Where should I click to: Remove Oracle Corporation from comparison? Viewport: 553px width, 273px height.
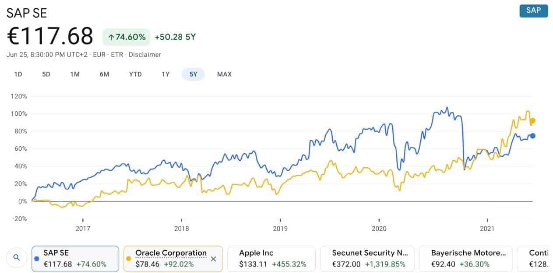[x=213, y=259]
